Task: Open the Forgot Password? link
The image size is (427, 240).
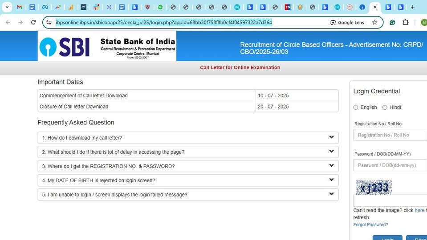Action: pos(370,225)
